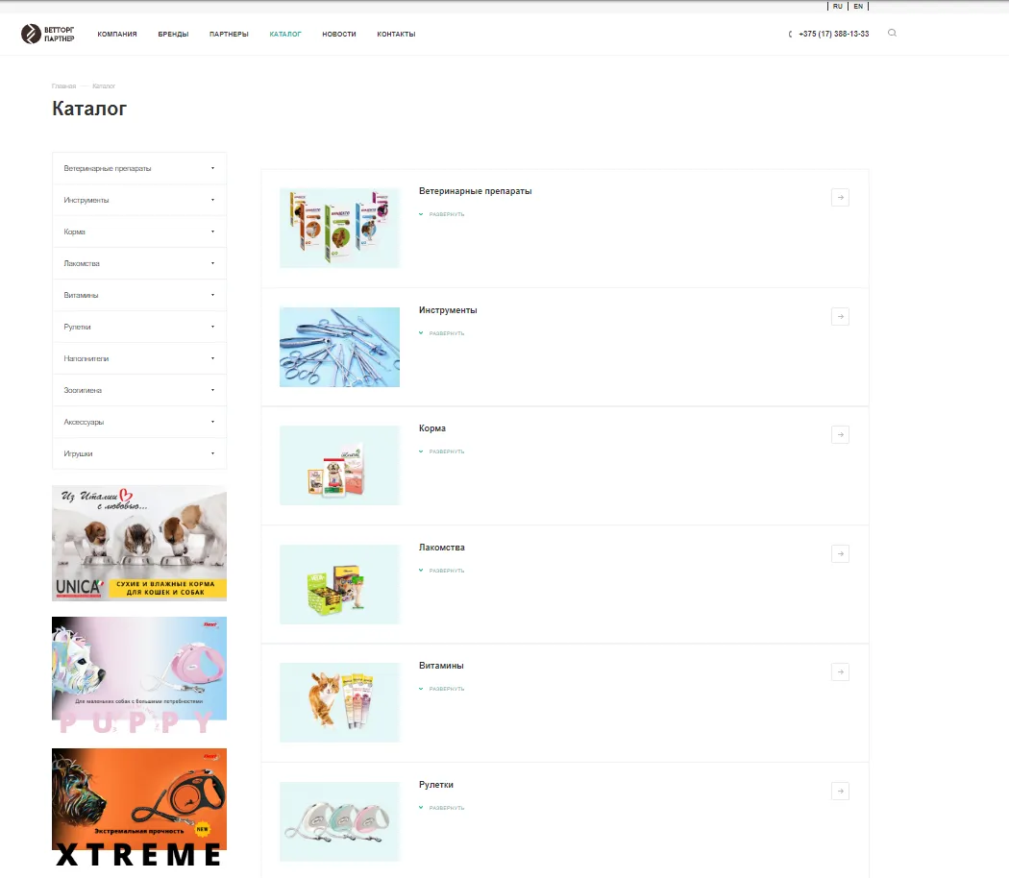Click the Ветторг Партнер logo
The image size is (1009, 878).
coord(48,35)
